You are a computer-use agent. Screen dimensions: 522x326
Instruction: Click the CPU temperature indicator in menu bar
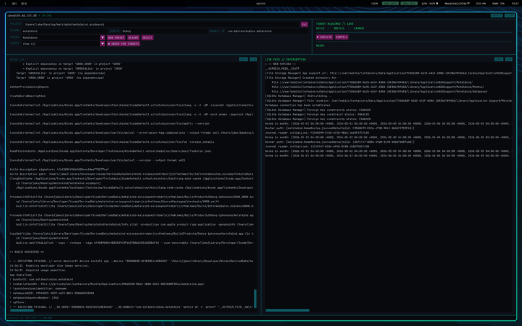[x=390, y=3]
